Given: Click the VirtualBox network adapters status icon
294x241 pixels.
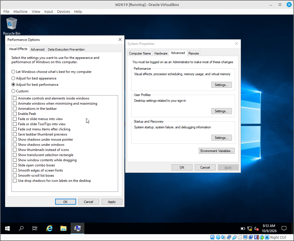Looking at the screenshot, I should pyautogui.click(x=229, y=237).
